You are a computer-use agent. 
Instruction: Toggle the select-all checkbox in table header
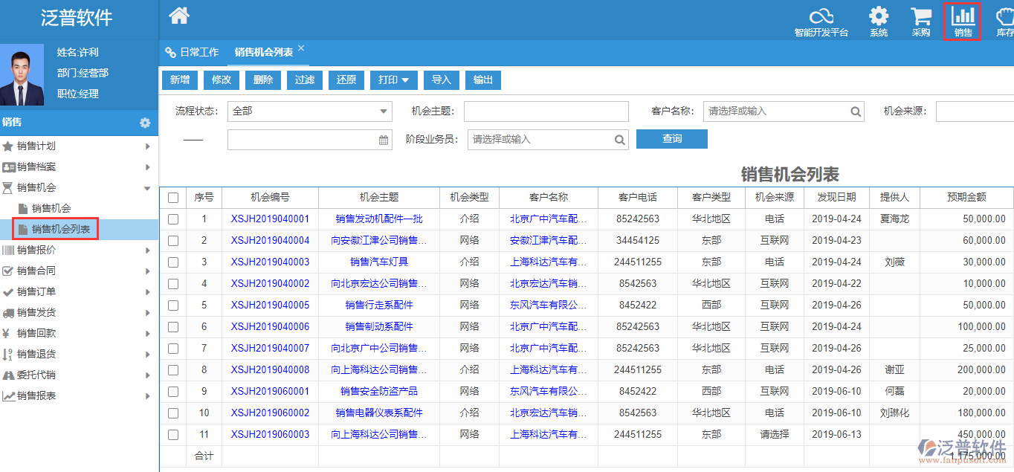173,198
